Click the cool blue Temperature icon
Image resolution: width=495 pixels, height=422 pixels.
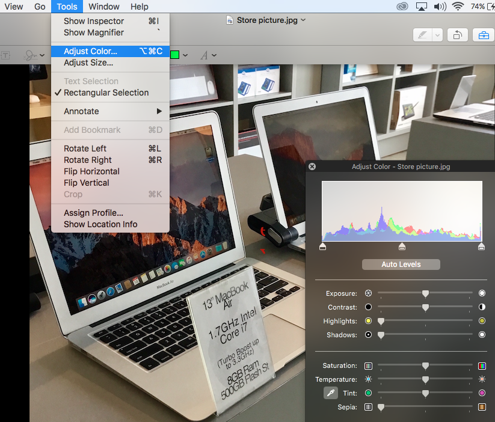point(368,379)
